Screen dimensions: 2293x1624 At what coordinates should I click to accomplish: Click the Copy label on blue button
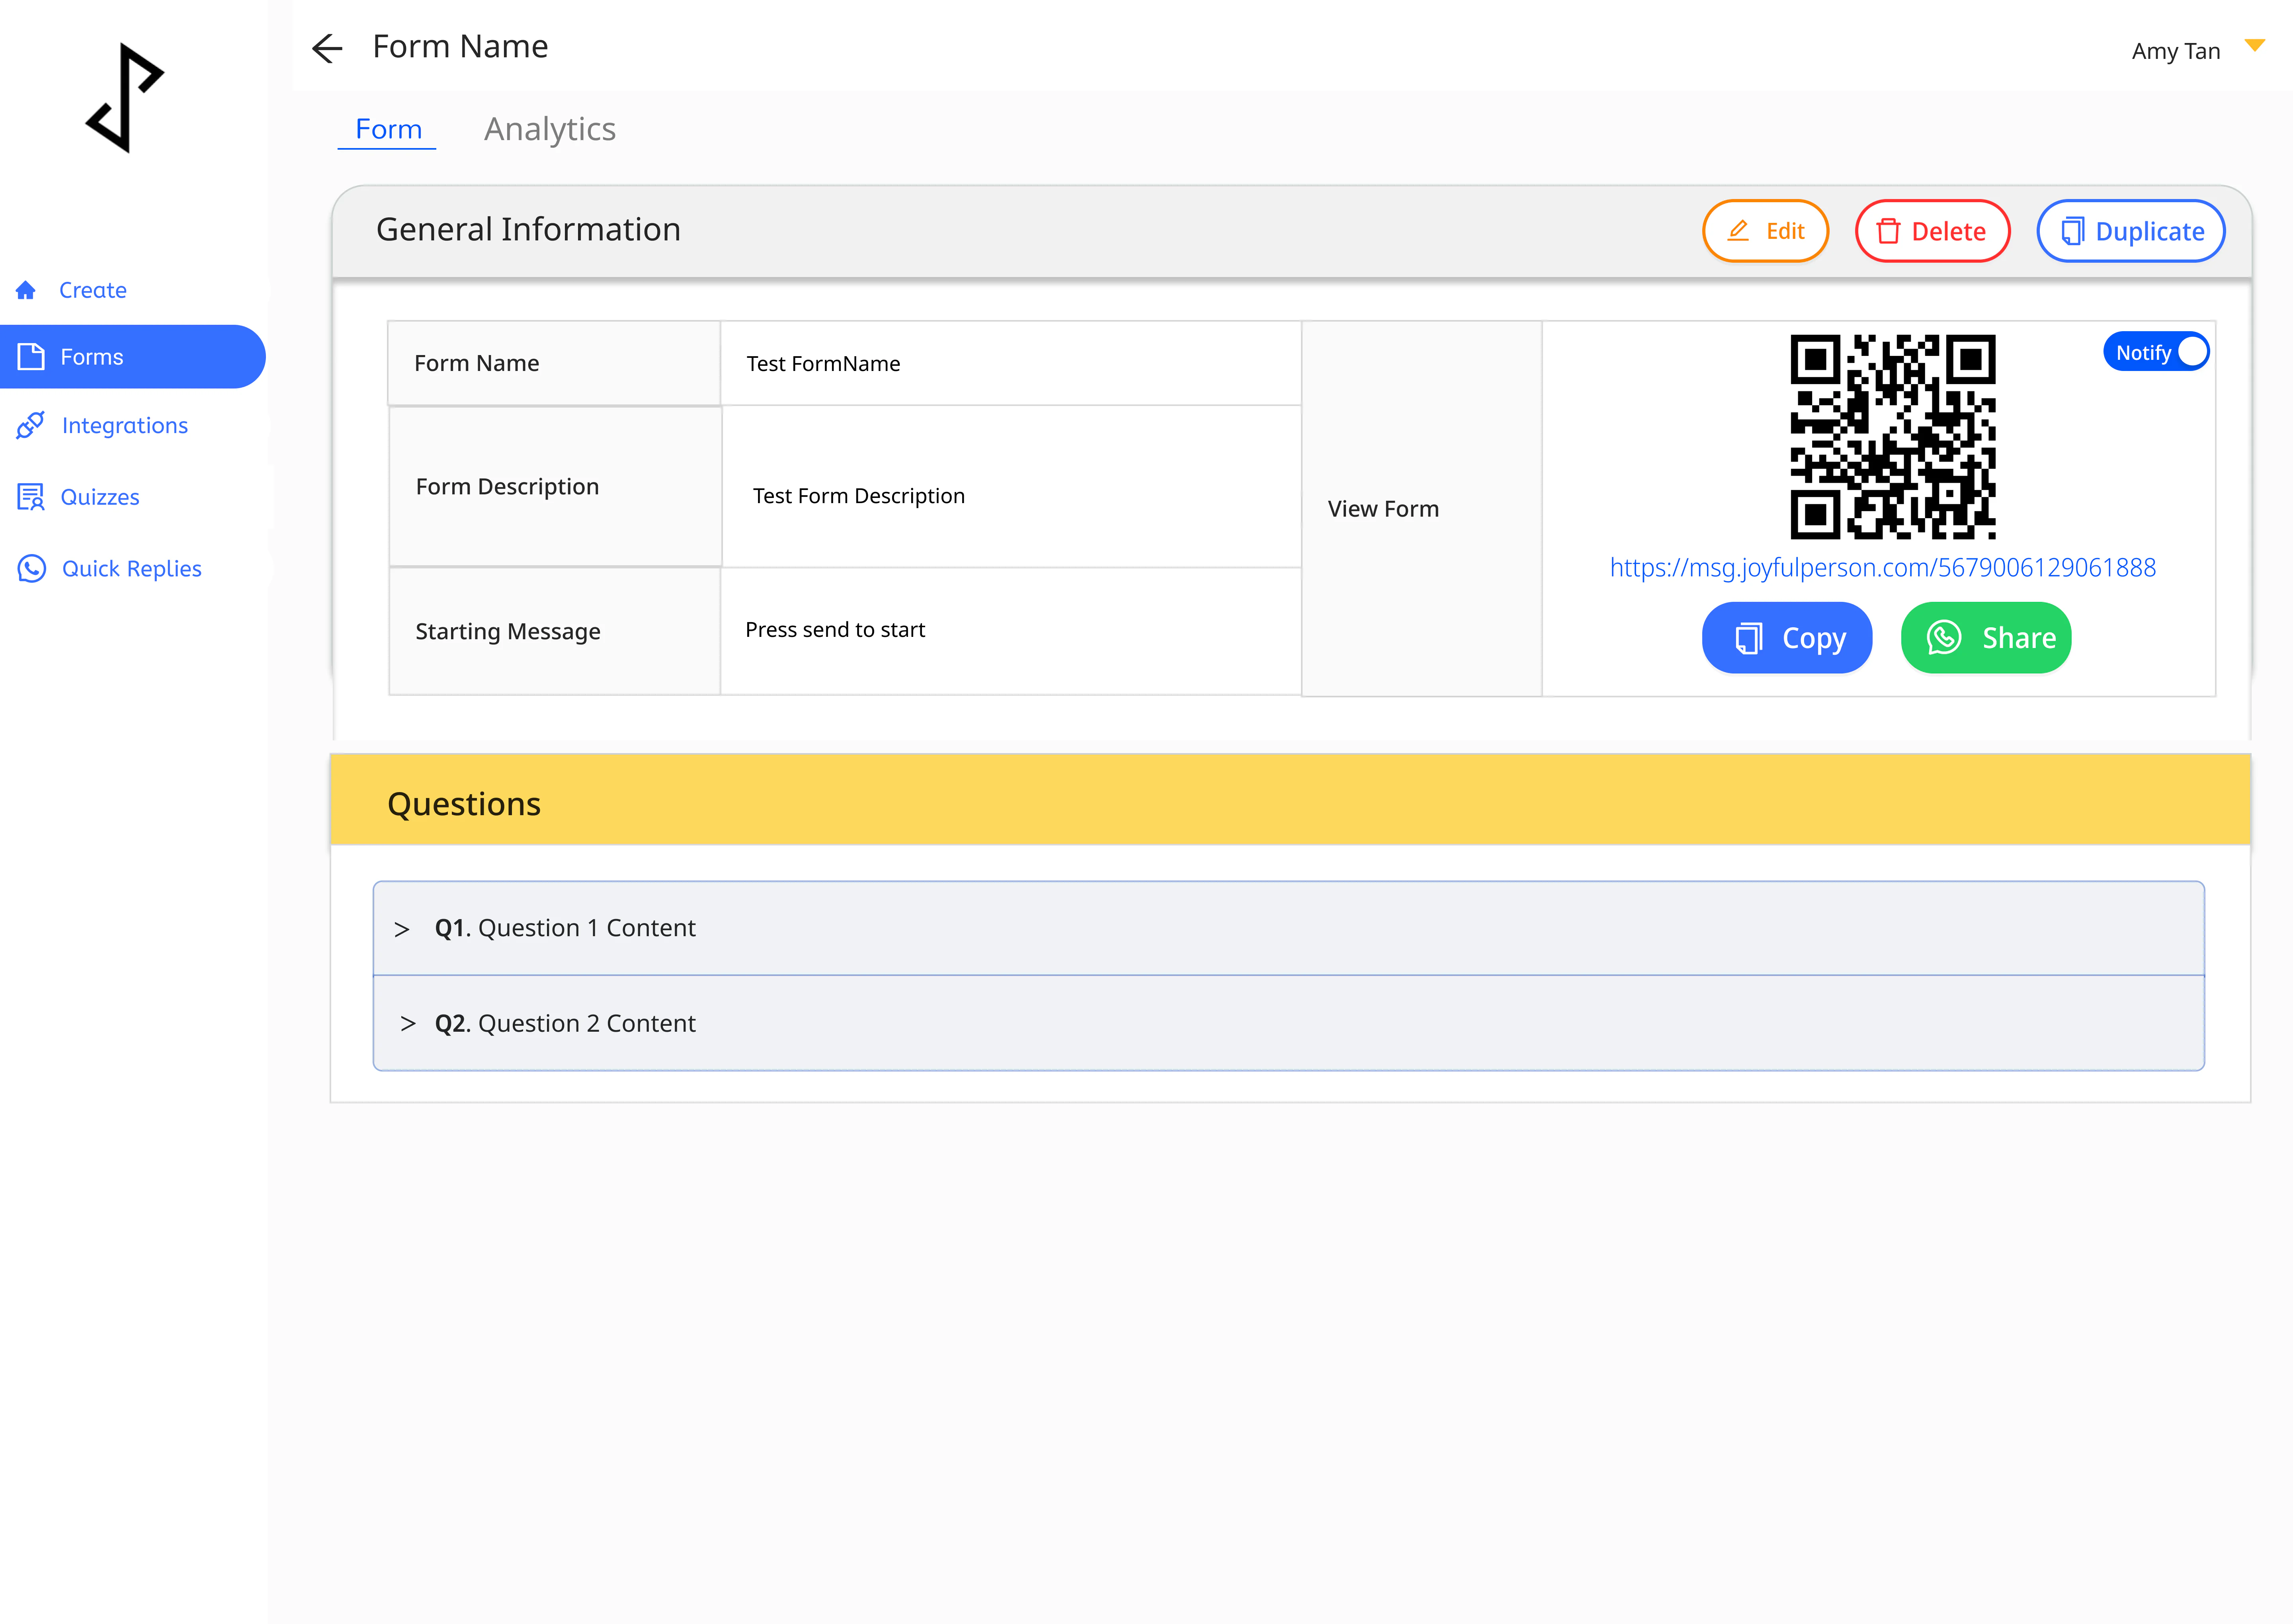click(1814, 638)
